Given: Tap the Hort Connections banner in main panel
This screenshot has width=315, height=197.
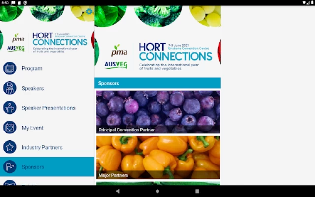Looking at the screenshot, I should (x=157, y=41).
